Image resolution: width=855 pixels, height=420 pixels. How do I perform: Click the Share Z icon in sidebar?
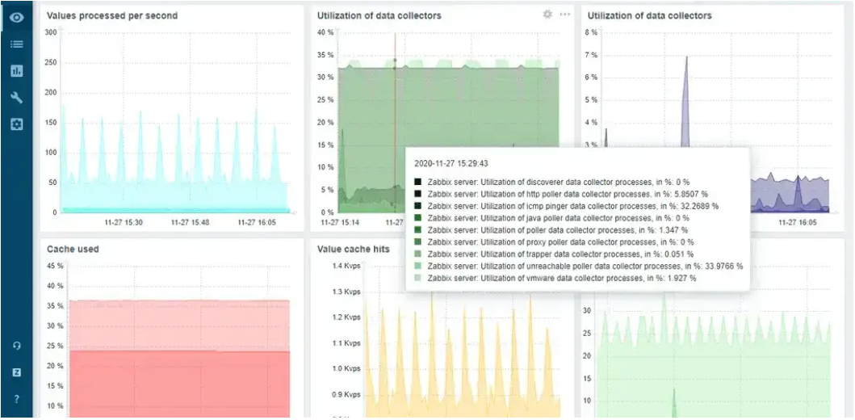click(16, 372)
